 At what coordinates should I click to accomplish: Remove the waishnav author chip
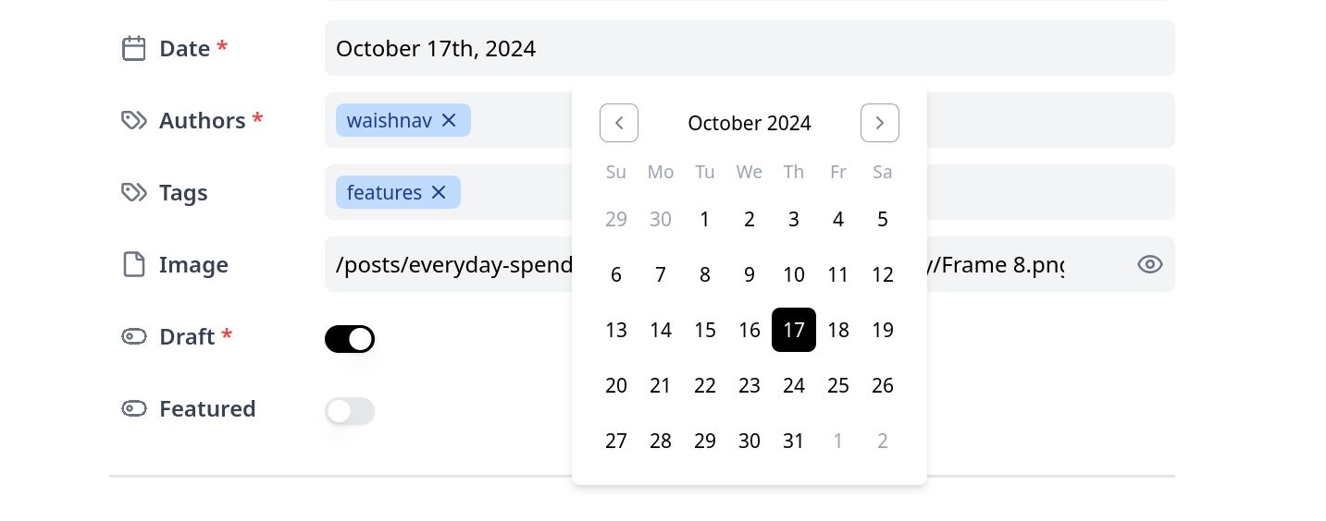coord(449,120)
